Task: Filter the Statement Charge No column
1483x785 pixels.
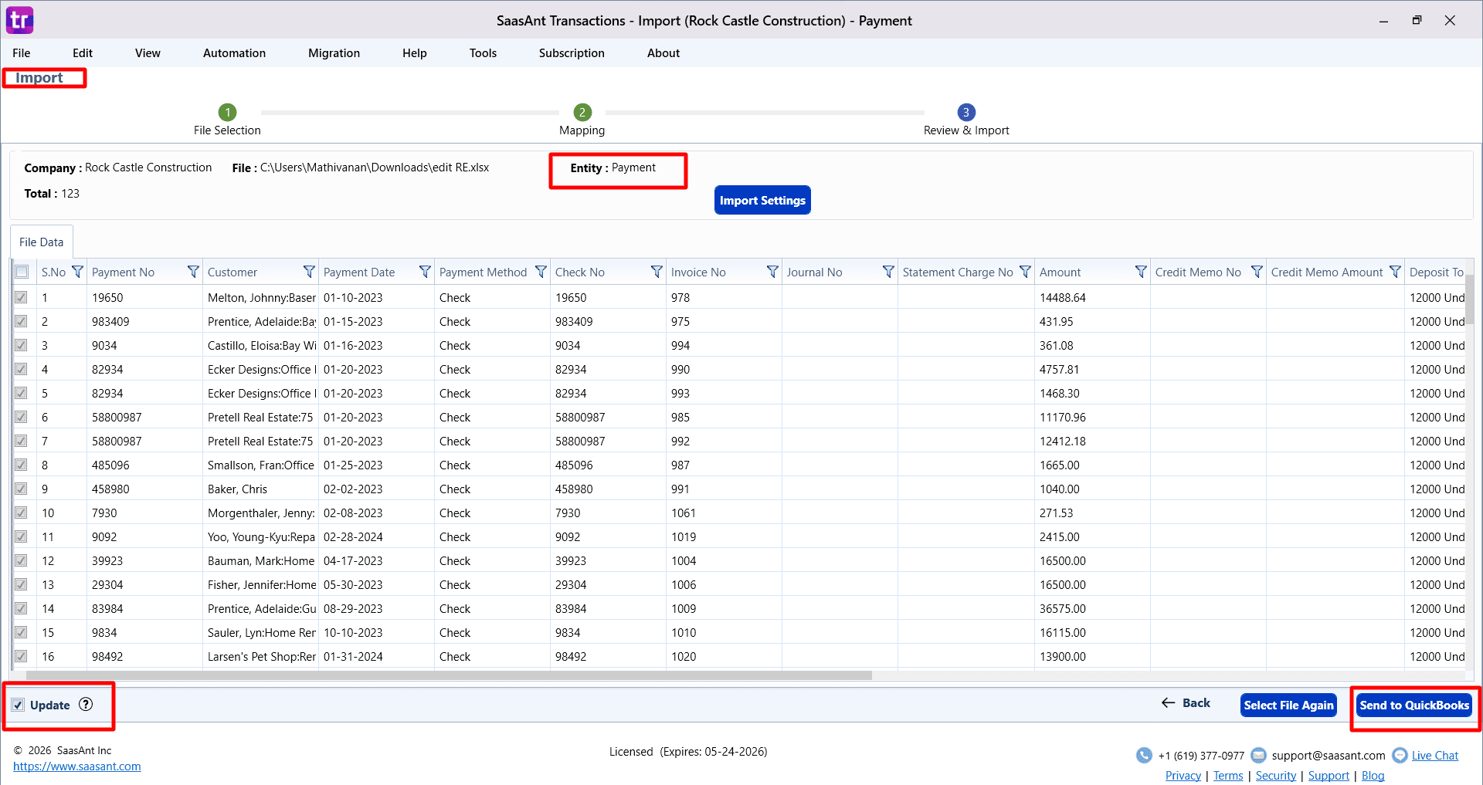Action: (x=1025, y=272)
